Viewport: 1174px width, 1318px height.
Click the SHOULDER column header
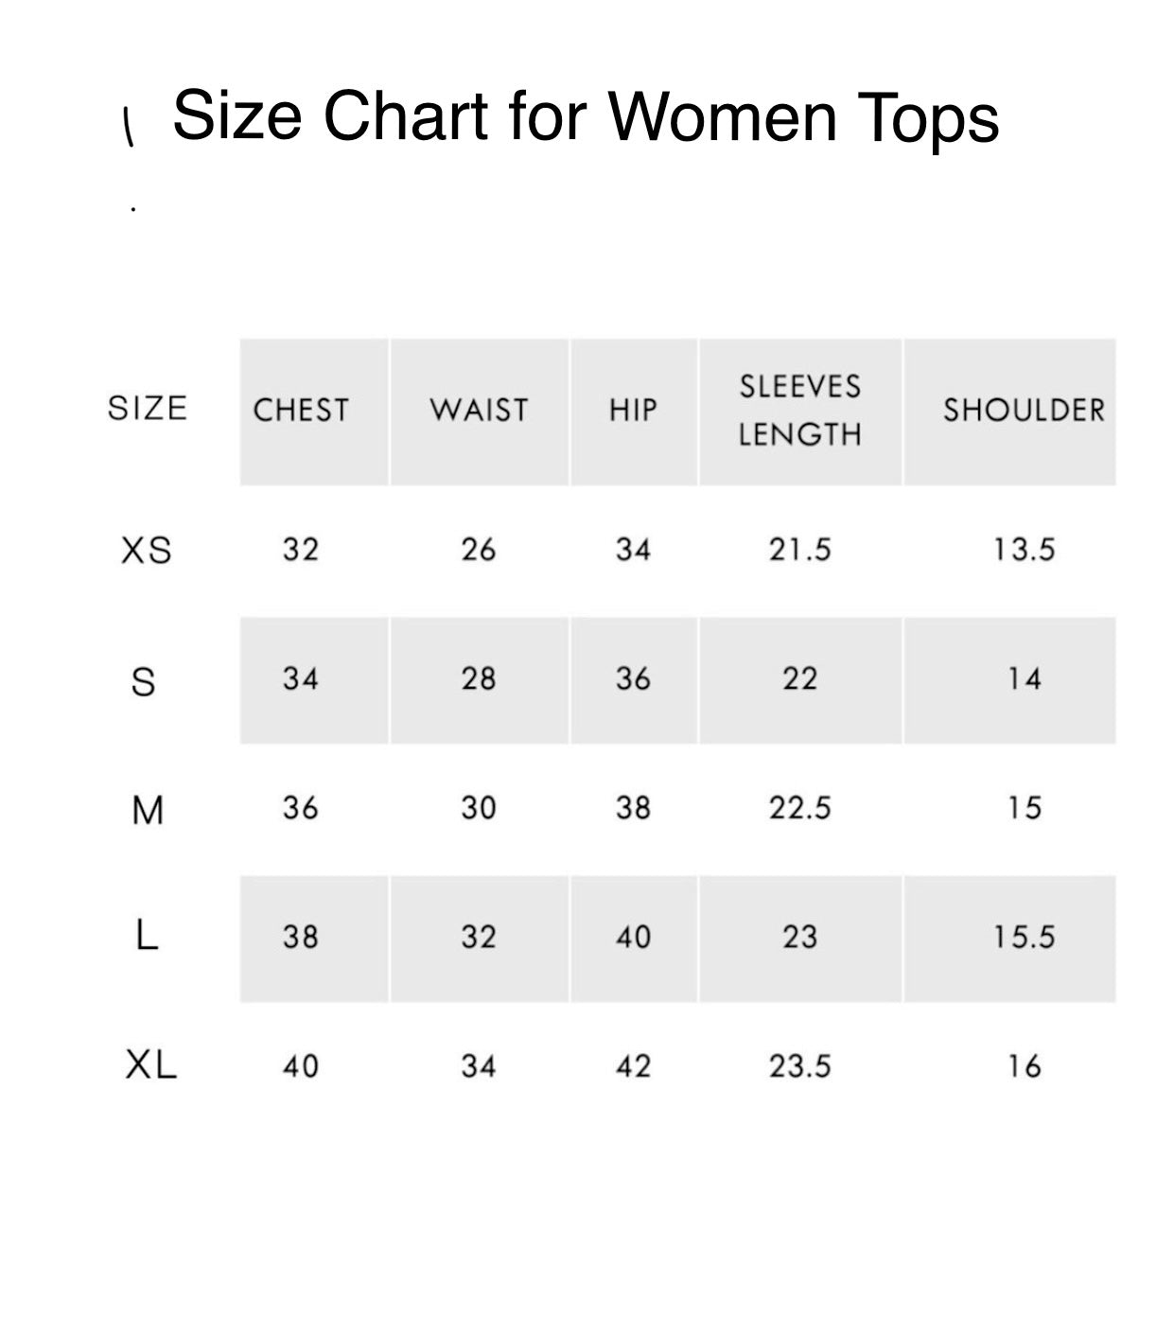tap(1024, 411)
